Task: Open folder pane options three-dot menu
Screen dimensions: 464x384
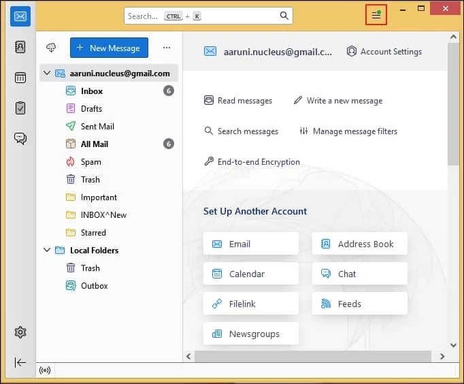Action: click(167, 48)
